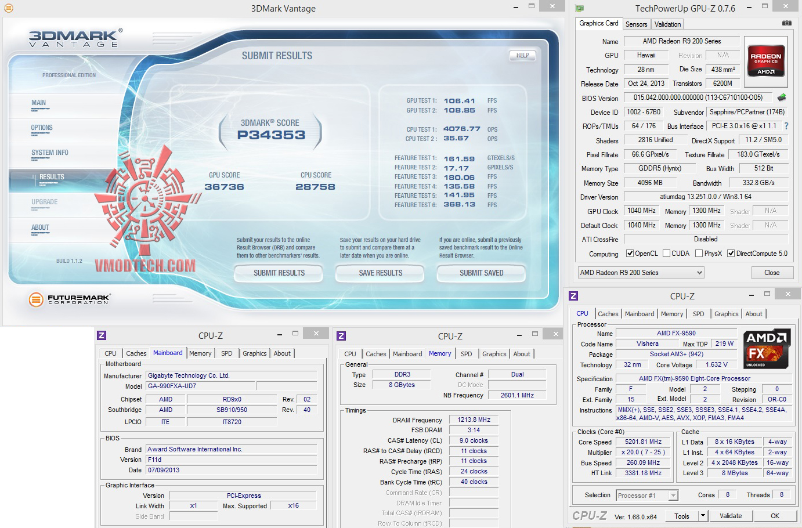The height and width of the screenshot is (528, 802).
Task: Open the Validation tab in GPU-Z
Action: coord(667,24)
